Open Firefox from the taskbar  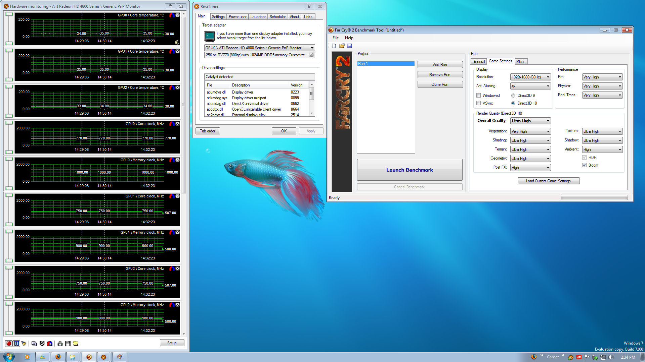pos(58,357)
